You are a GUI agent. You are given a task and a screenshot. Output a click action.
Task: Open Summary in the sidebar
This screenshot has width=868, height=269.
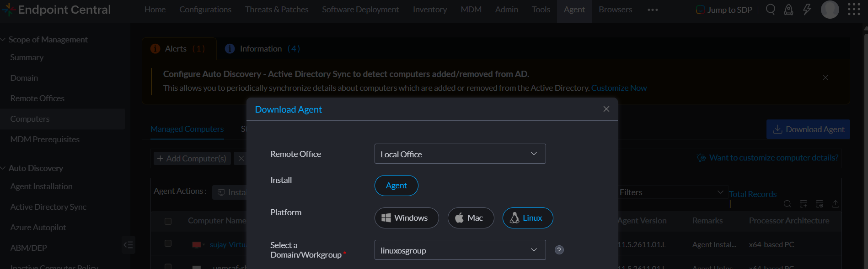tap(27, 57)
